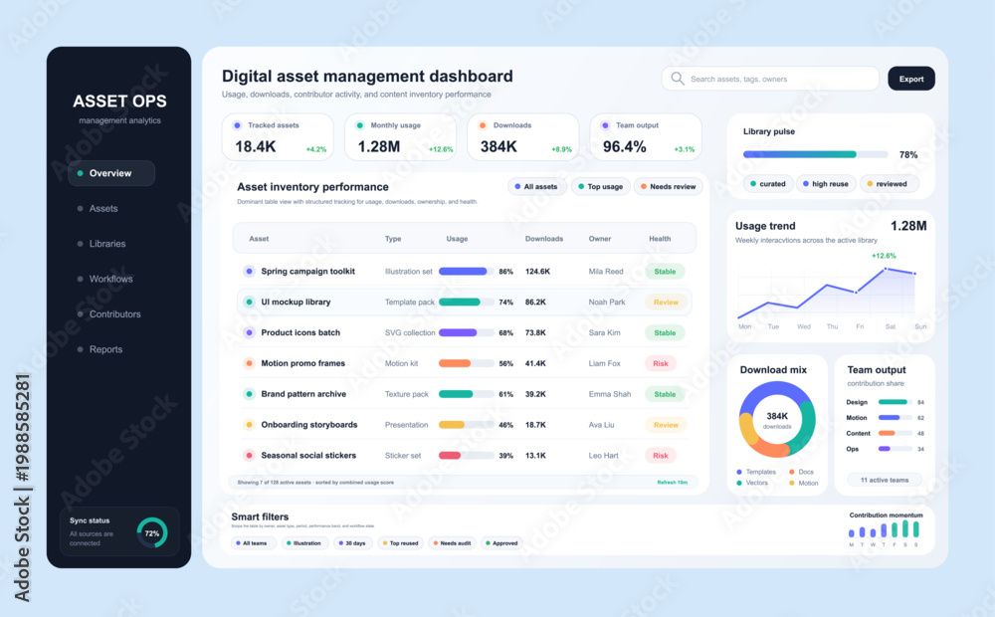This screenshot has height=617, width=995.
Task: Click the 11 active teams button
Action: click(884, 480)
